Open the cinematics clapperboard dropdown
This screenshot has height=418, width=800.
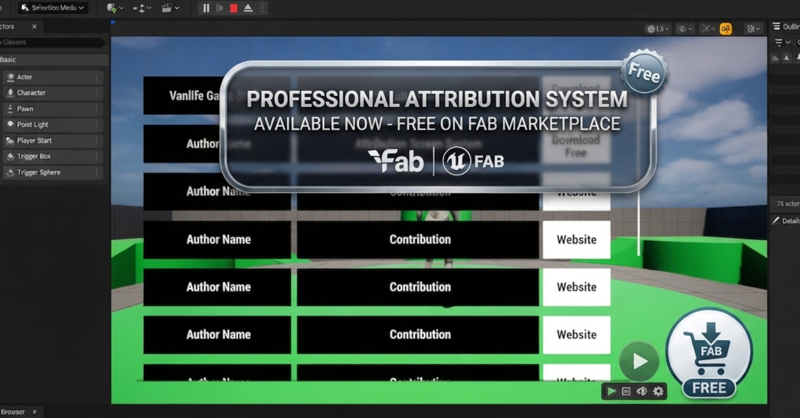170,8
